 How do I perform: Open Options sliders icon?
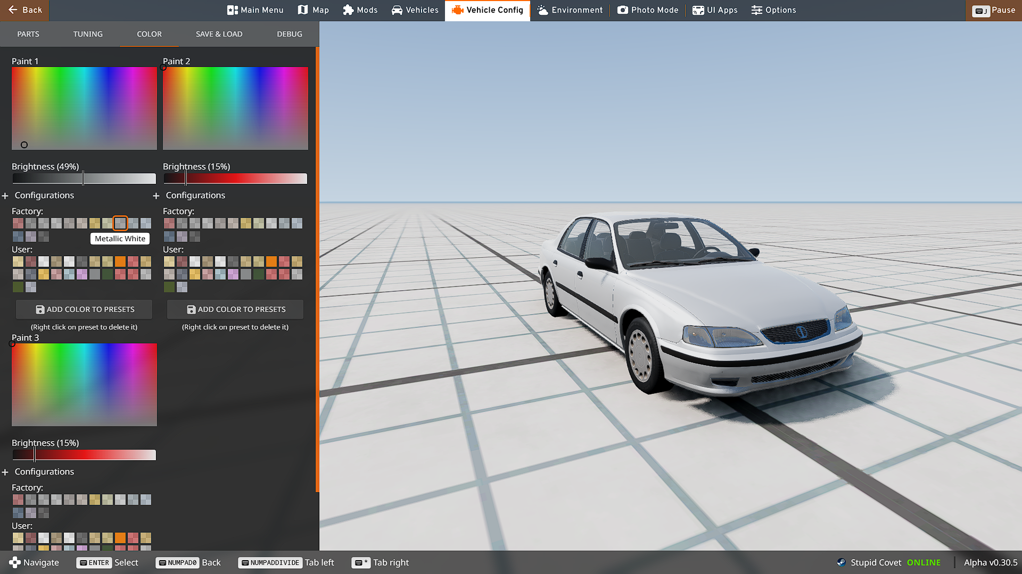(756, 10)
